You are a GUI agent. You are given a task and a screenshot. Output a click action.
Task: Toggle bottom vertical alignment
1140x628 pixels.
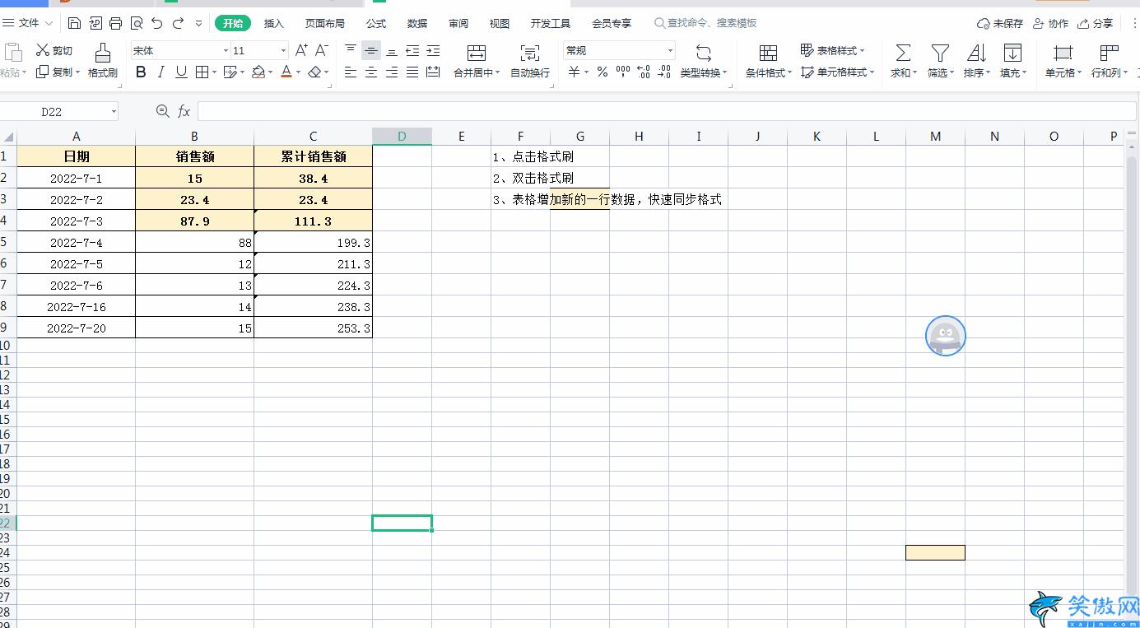[392, 51]
